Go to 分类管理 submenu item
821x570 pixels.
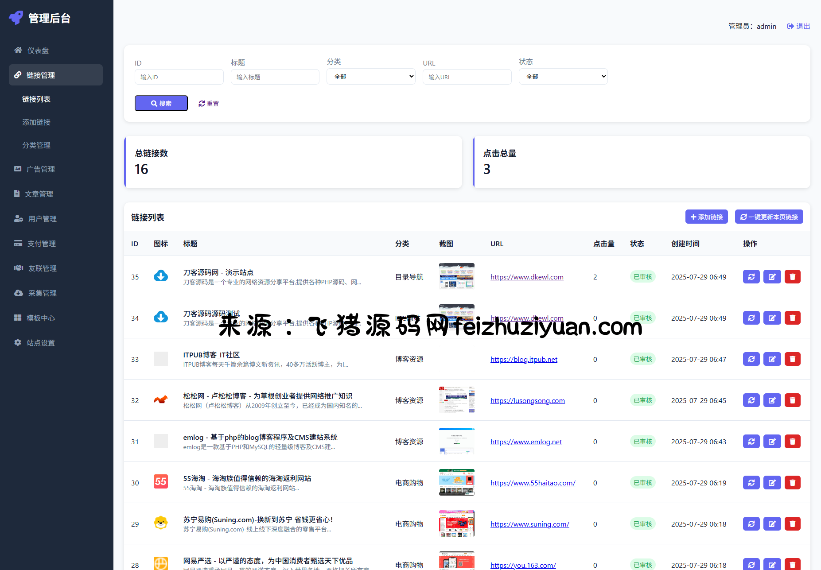pyautogui.click(x=36, y=145)
